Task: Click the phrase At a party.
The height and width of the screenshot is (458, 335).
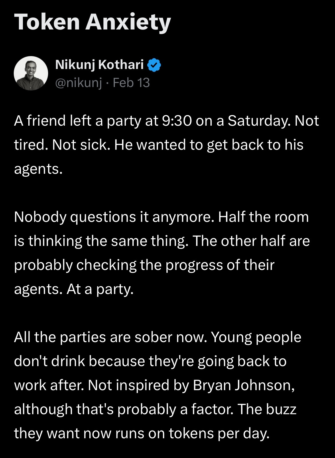Action: 100,289
